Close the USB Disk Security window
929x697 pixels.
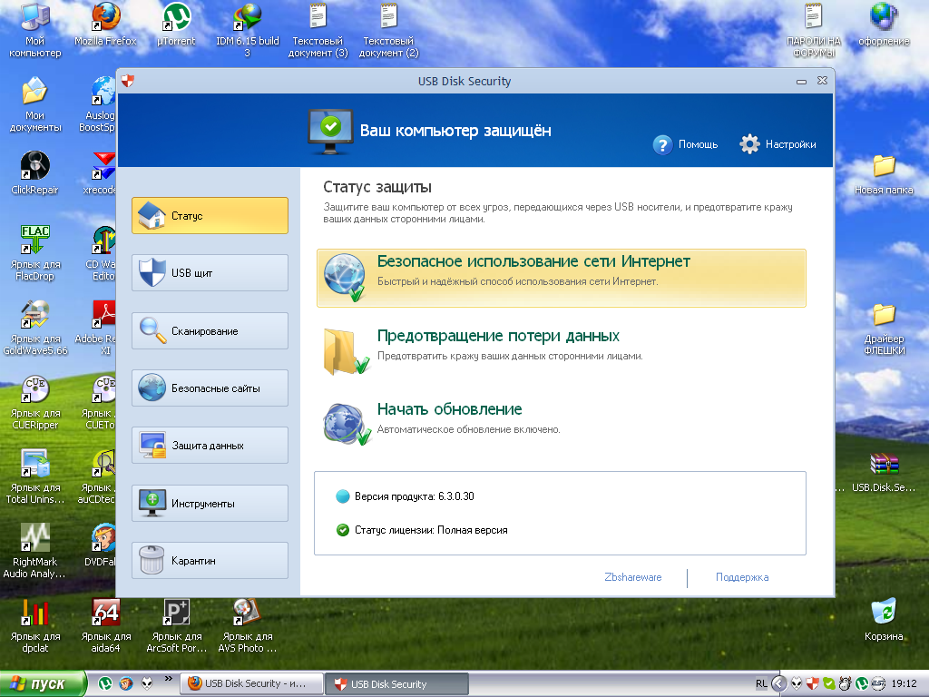[x=822, y=81]
